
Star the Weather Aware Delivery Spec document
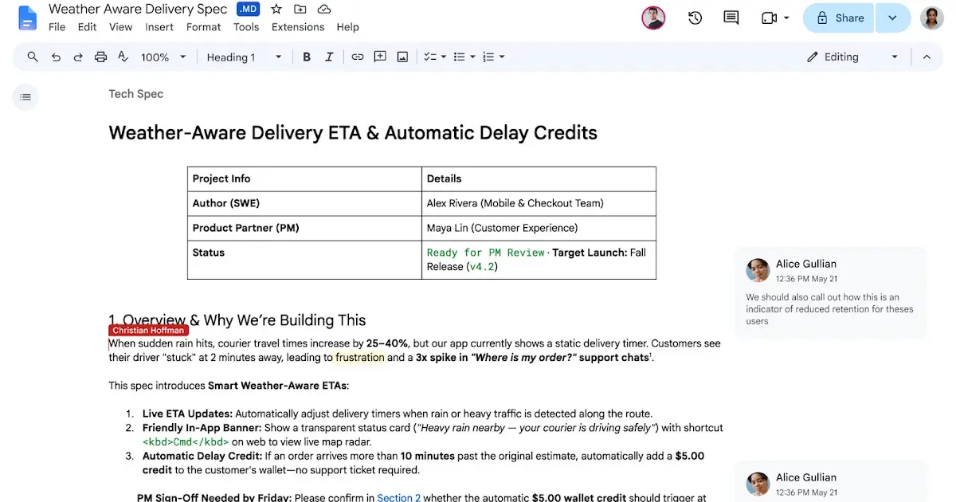pos(276,9)
